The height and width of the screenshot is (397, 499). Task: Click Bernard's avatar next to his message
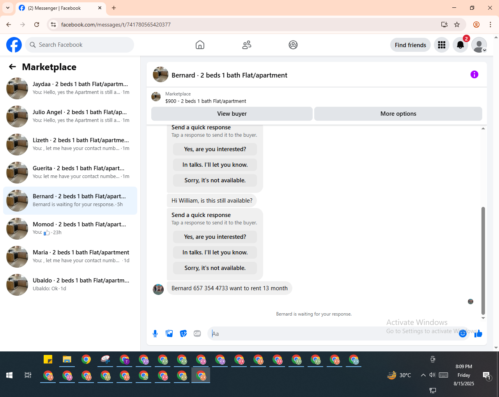pos(158,289)
